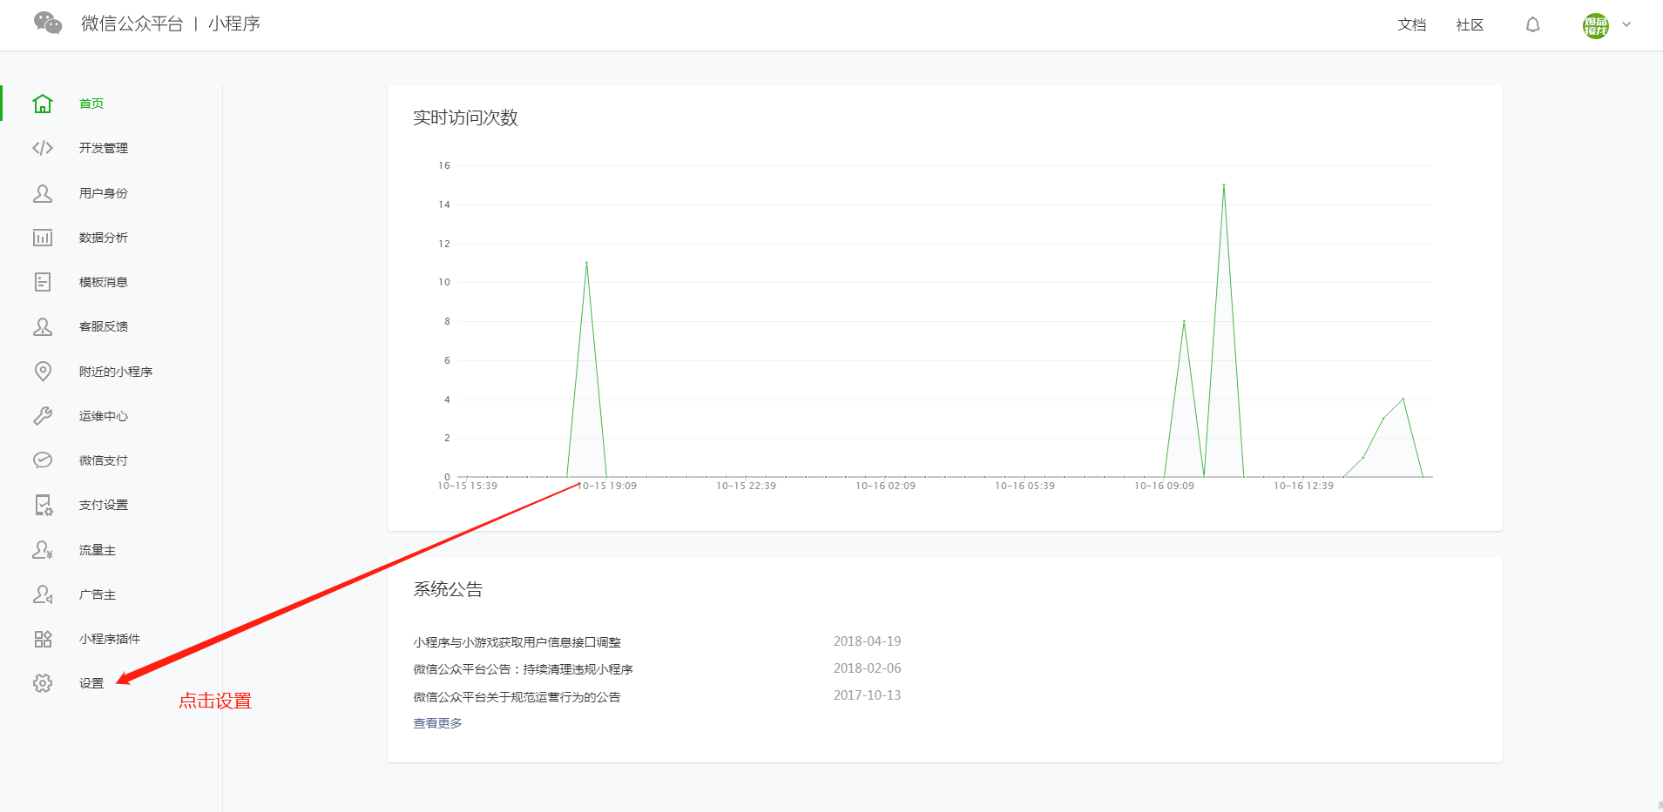Open 模板消息 menu item

pos(104,282)
